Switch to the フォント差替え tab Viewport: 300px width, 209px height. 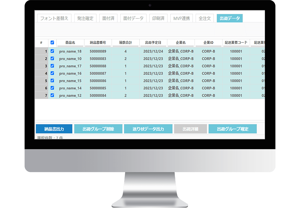[x=54, y=18]
